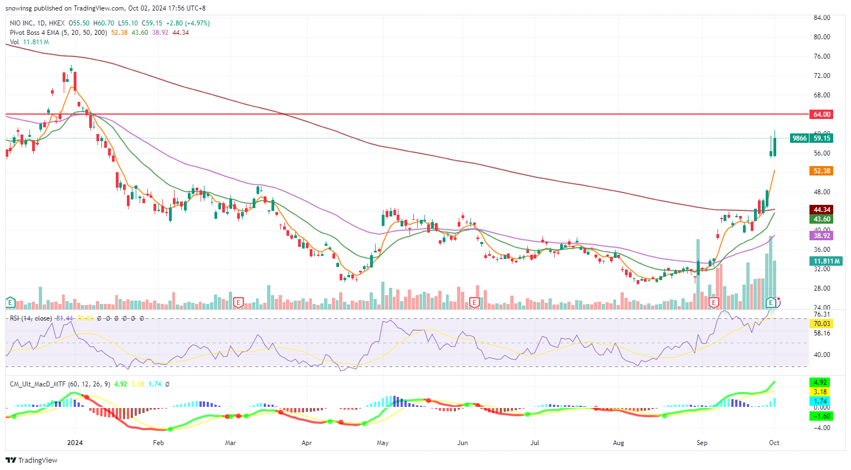Click the Aug label on time axis
The image size is (851, 470).
click(x=618, y=443)
